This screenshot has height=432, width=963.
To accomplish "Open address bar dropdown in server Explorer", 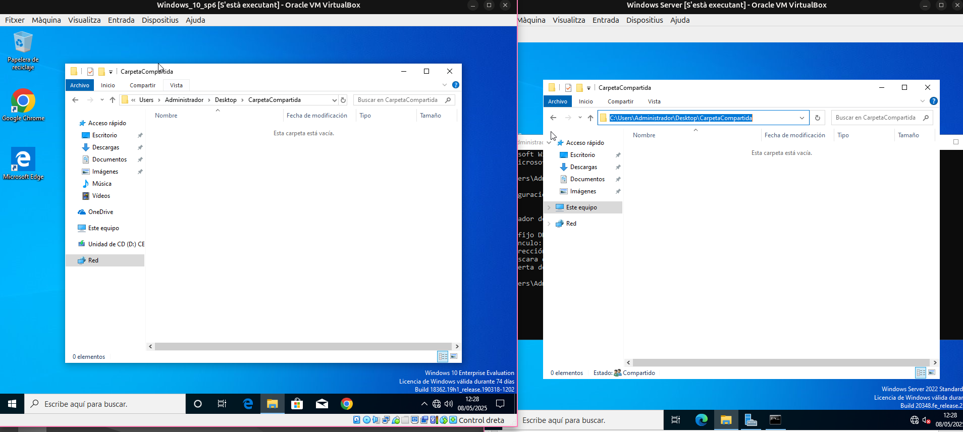I will (x=802, y=118).
